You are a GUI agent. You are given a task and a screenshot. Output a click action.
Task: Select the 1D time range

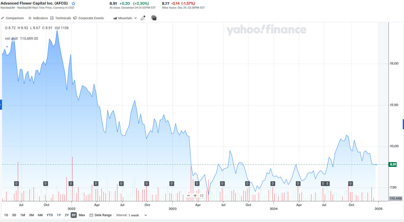tap(6, 215)
